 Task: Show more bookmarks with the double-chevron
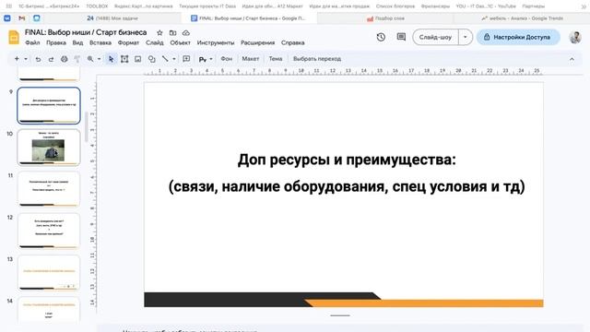[584, 6]
